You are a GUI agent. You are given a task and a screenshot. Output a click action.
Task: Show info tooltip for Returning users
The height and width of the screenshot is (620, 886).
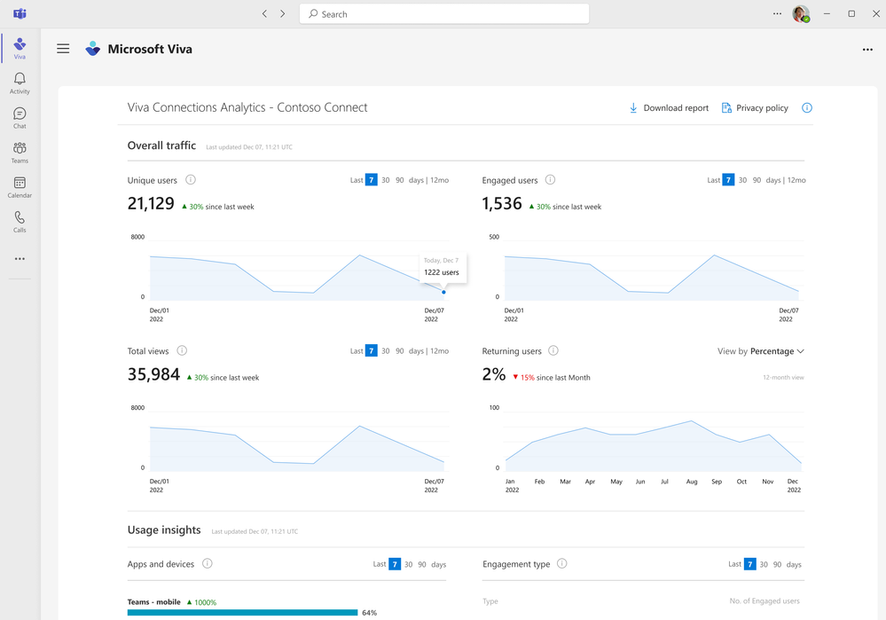pyautogui.click(x=553, y=350)
